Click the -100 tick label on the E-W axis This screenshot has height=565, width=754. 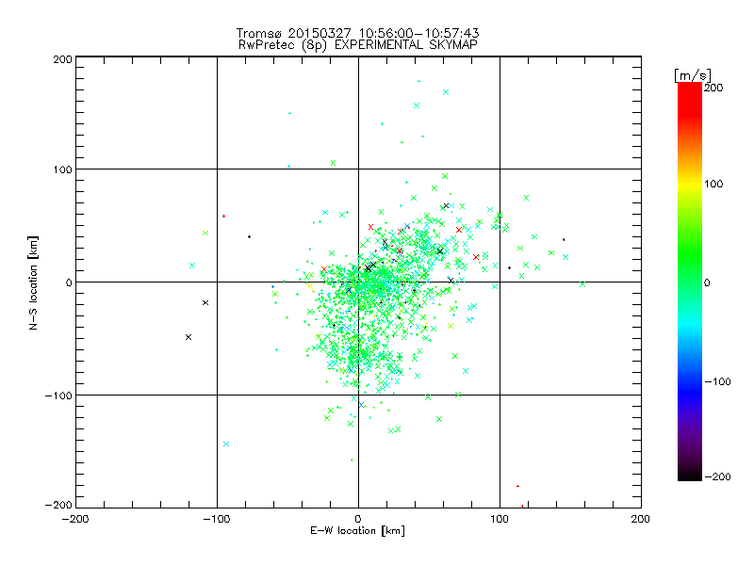pos(217,519)
